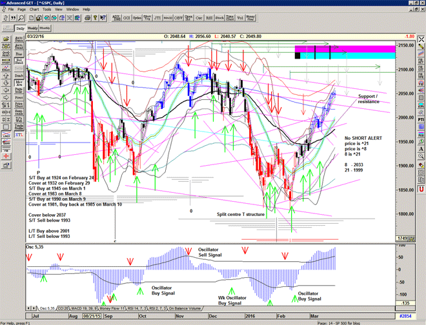Switch to the Monthly timeframe tab
The width and height of the screenshot is (426, 325).
pos(45,29)
